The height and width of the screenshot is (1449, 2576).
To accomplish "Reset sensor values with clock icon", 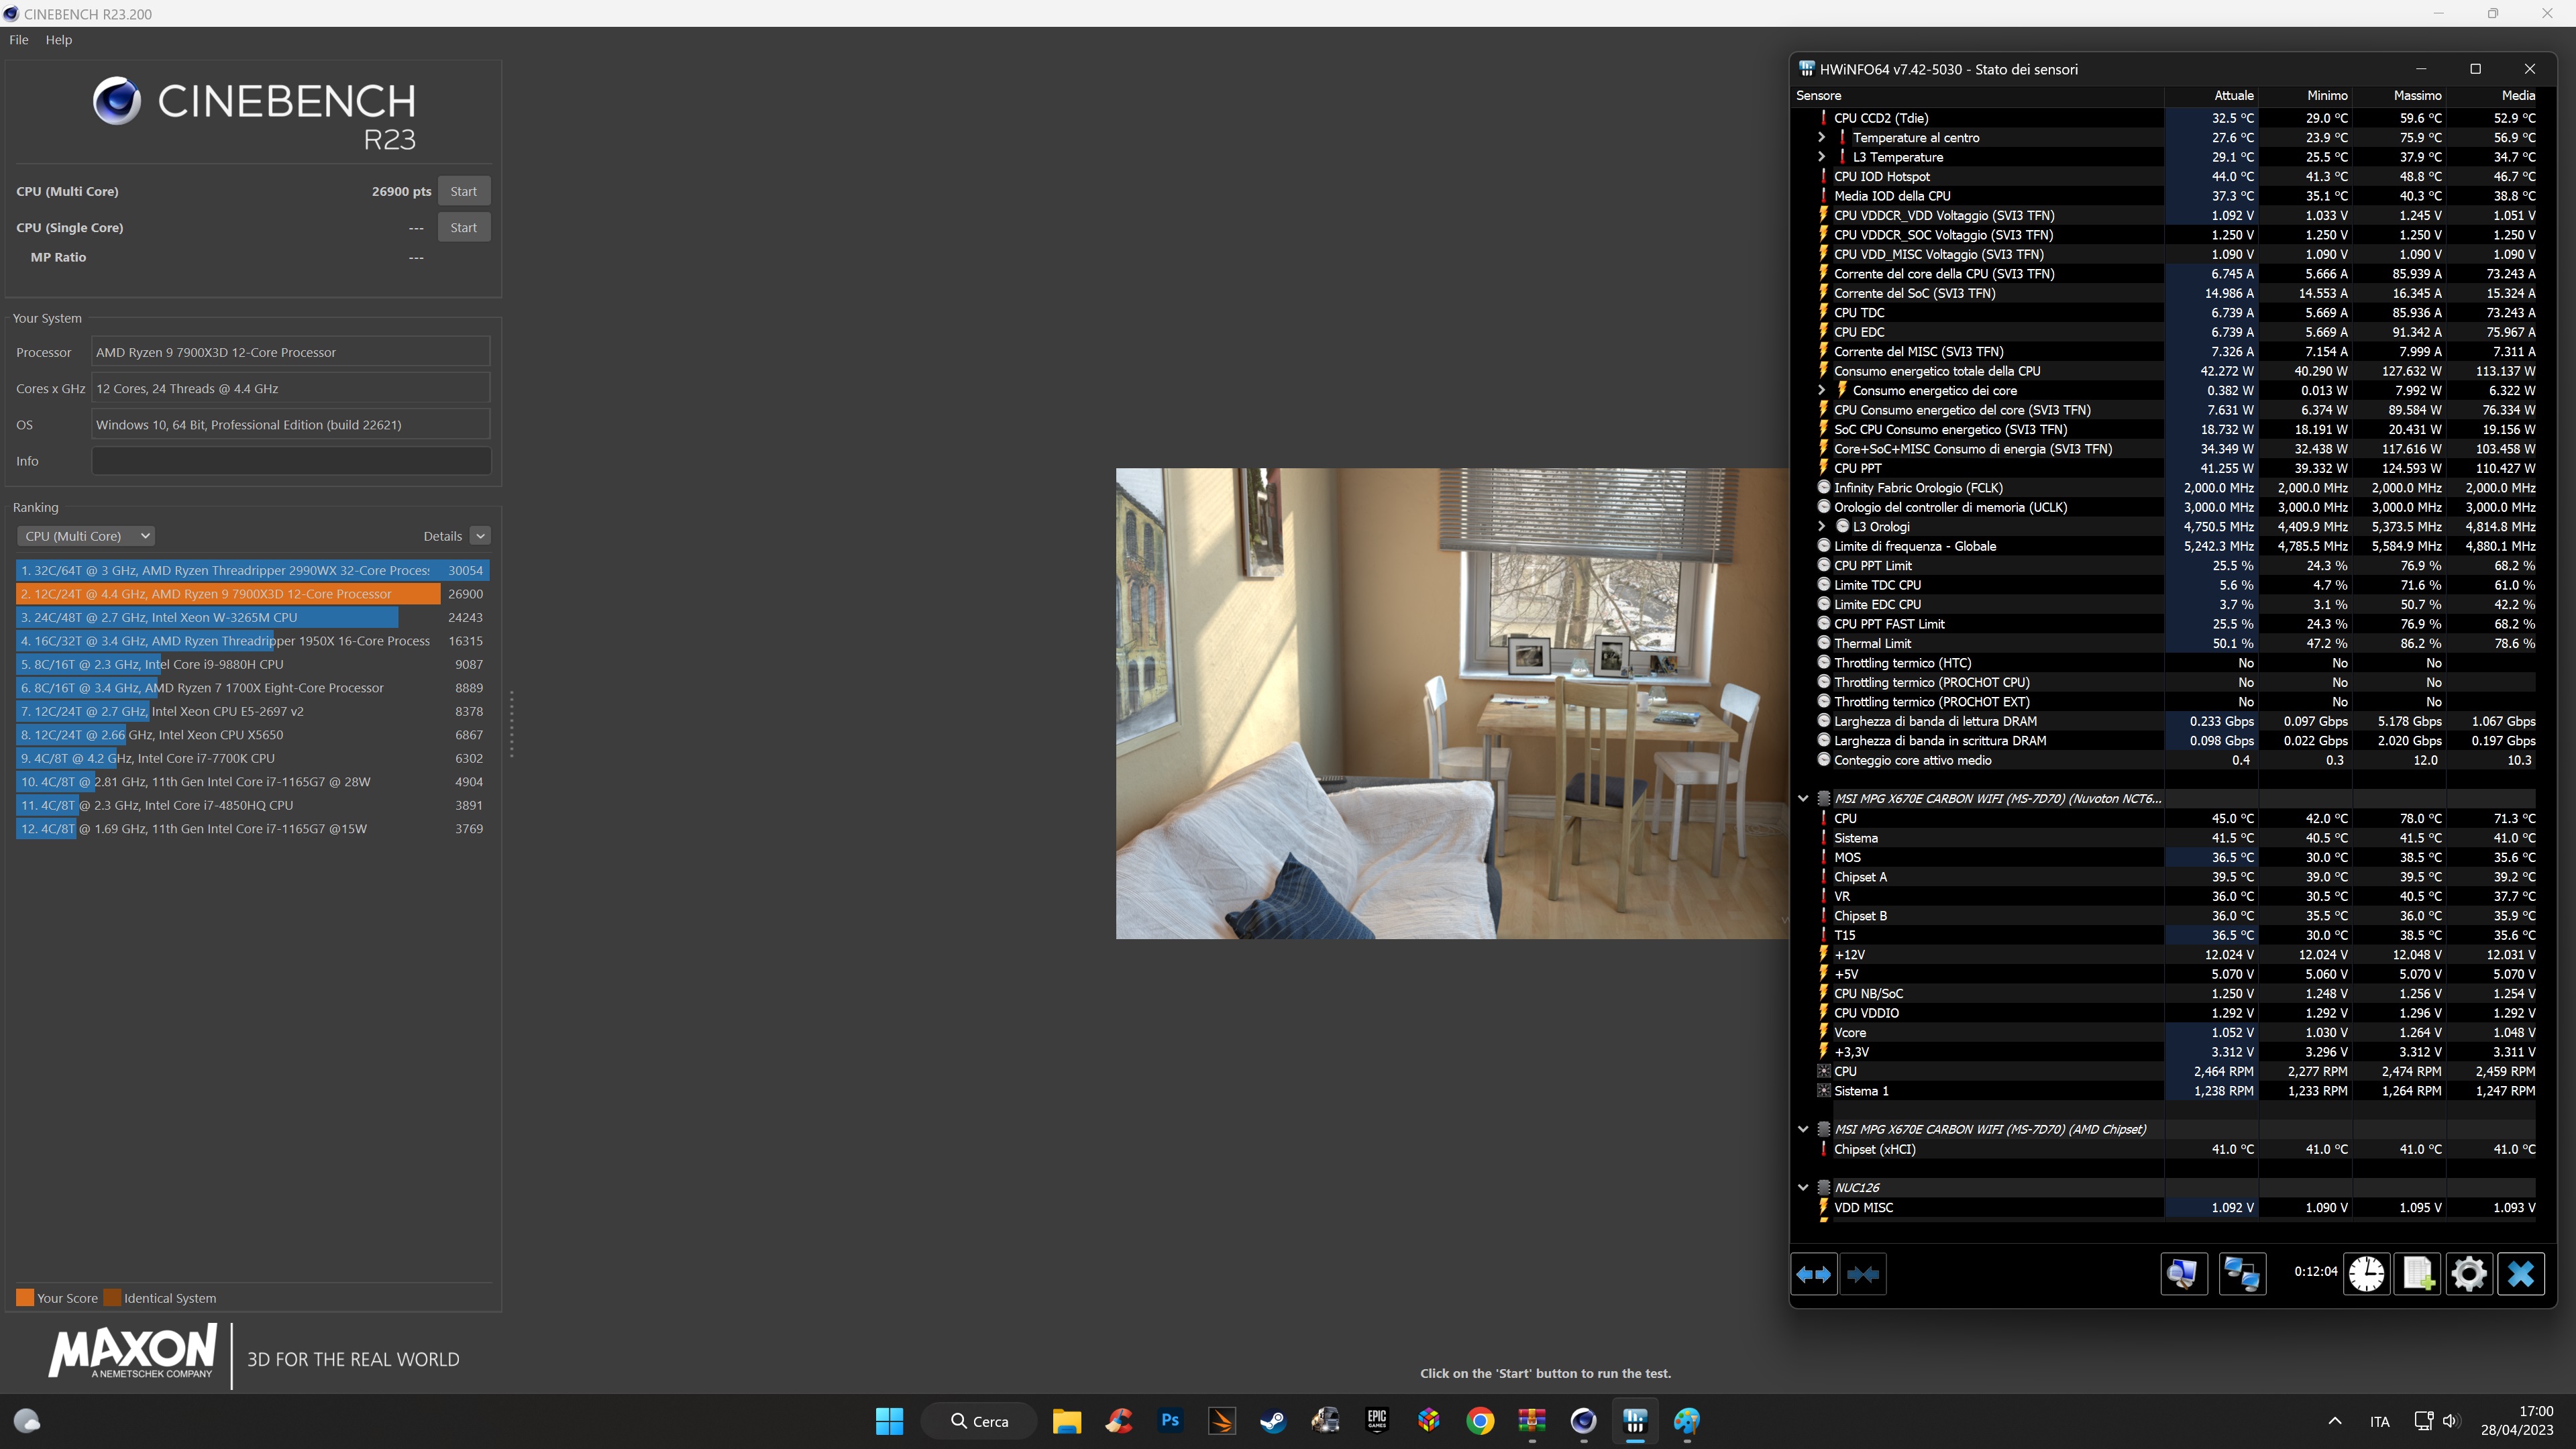I will 2366,1274.
